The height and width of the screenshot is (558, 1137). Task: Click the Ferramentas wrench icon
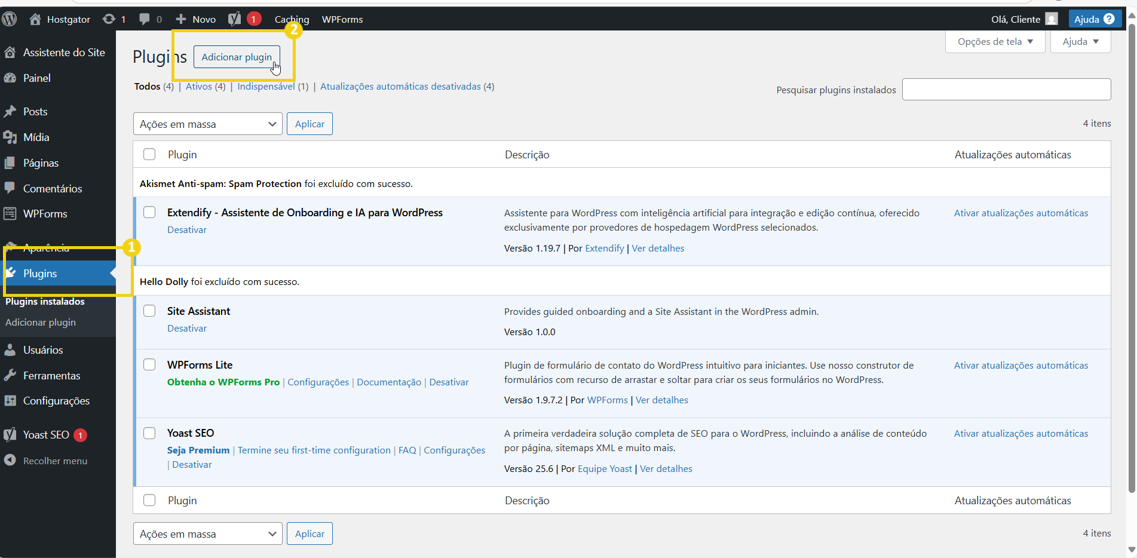[10, 376]
